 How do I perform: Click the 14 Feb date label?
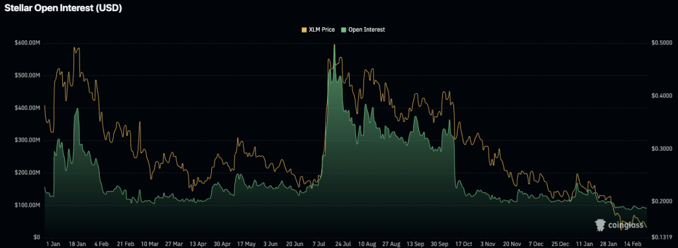point(632,244)
